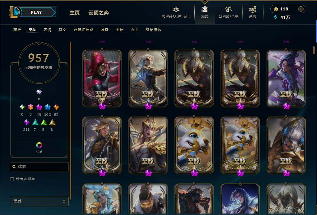This screenshot has height=215, width=317.
Task: Click the plus icon to buy RP
Action: coord(301,9)
